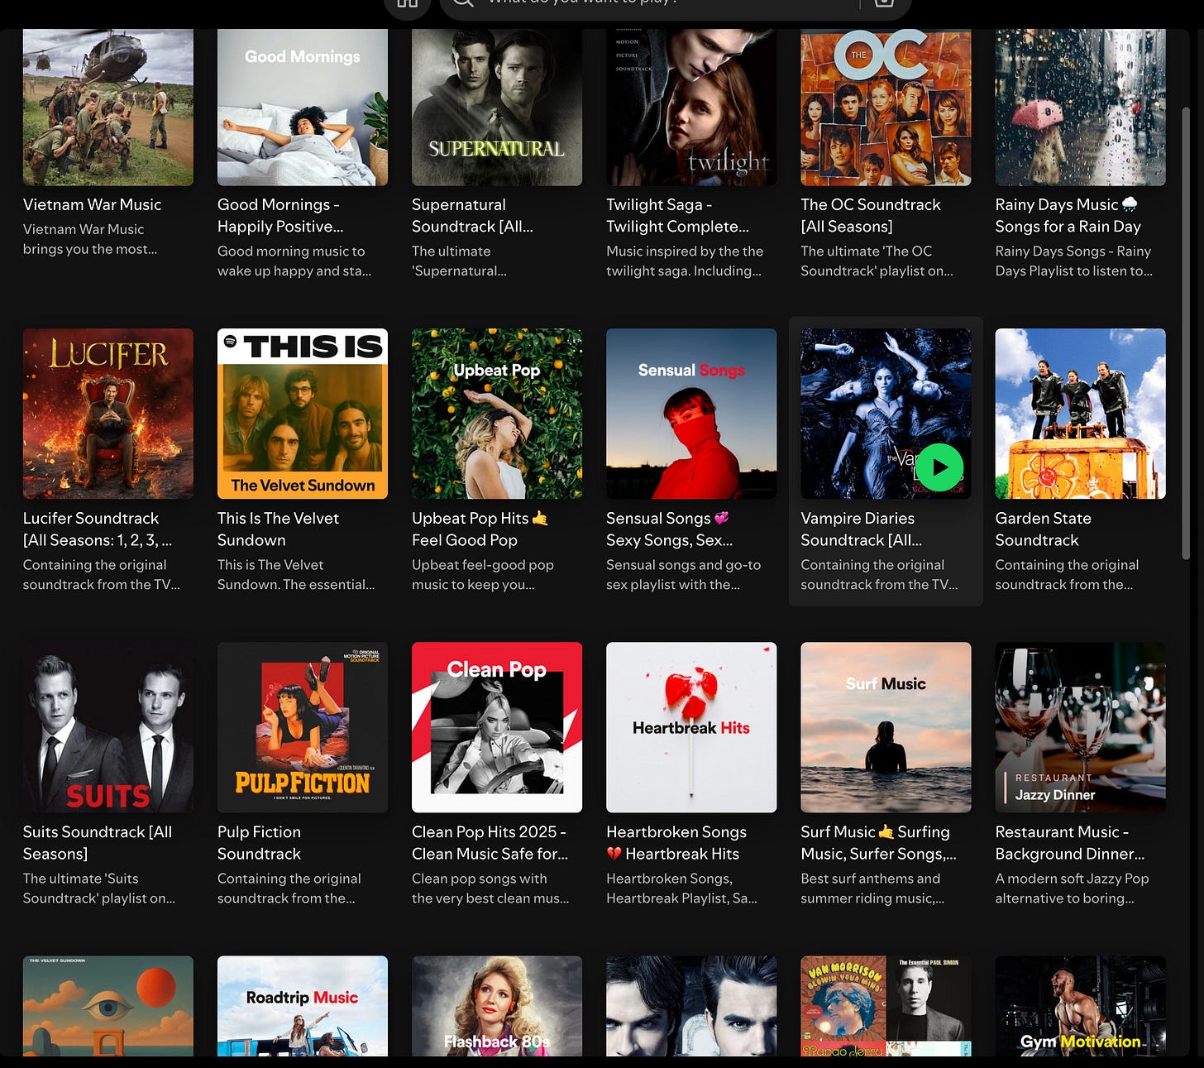Click 'Restaurant Music - Background Dinner...' title
This screenshot has width=1204, height=1068.
[x=1070, y=842]
